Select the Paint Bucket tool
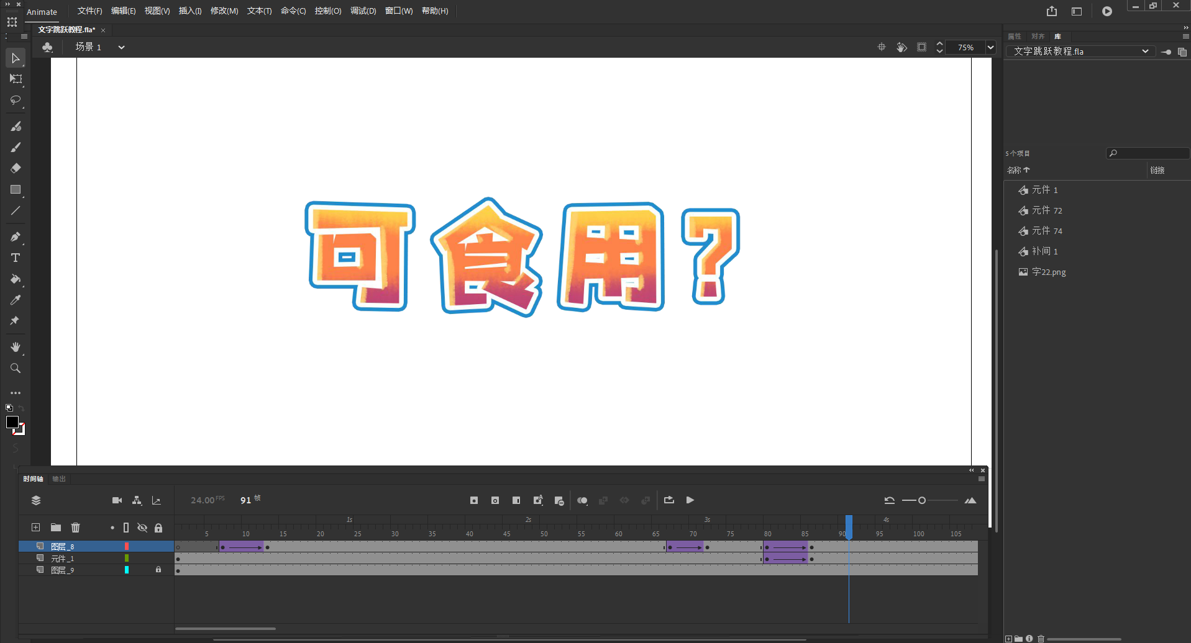The image size is (1191, 643). pyautogui.click(x=16, y=279)
